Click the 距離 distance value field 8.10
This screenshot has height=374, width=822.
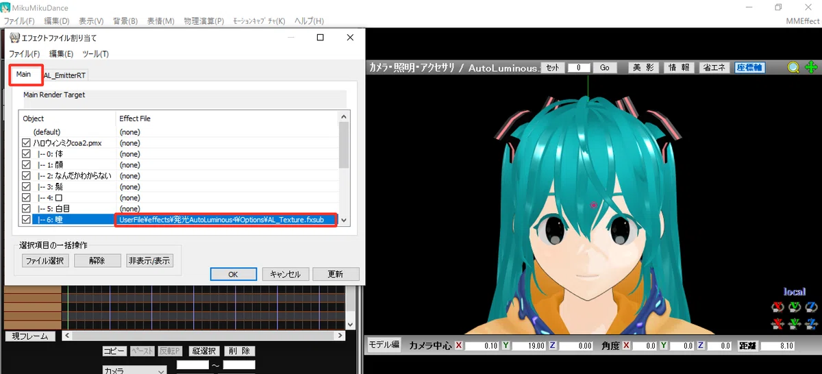click(x=777, y=346)
